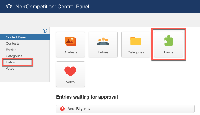The height and width of the screenshot is (115, 200).
Task: Click the home icon in header
Action: click(x=9, y=7)
